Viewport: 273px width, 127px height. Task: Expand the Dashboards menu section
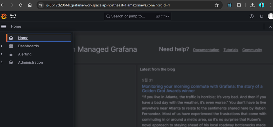2,46
